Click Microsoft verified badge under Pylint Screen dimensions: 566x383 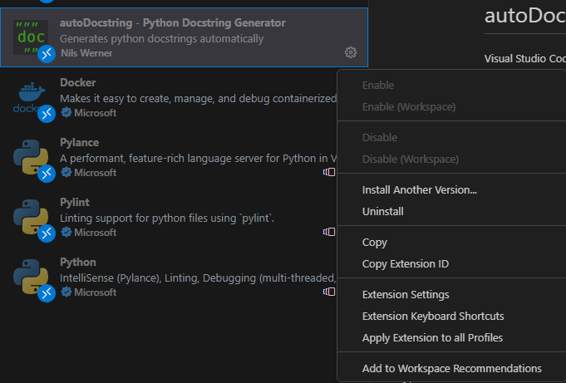(x=66, y=233)
